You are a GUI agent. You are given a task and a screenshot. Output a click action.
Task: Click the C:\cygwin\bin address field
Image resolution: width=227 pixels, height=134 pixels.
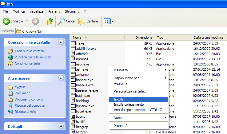(x=121, y=31)
